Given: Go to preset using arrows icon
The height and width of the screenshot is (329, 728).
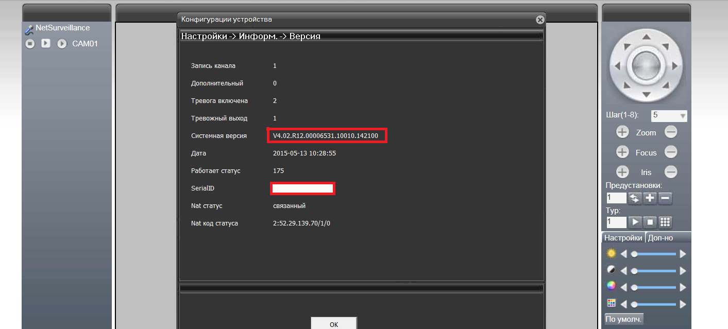Looking at the screenshot, I should click(635, 198).
